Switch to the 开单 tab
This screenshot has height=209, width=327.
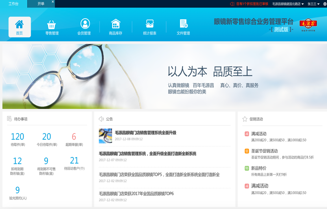(x=41, y=4)
